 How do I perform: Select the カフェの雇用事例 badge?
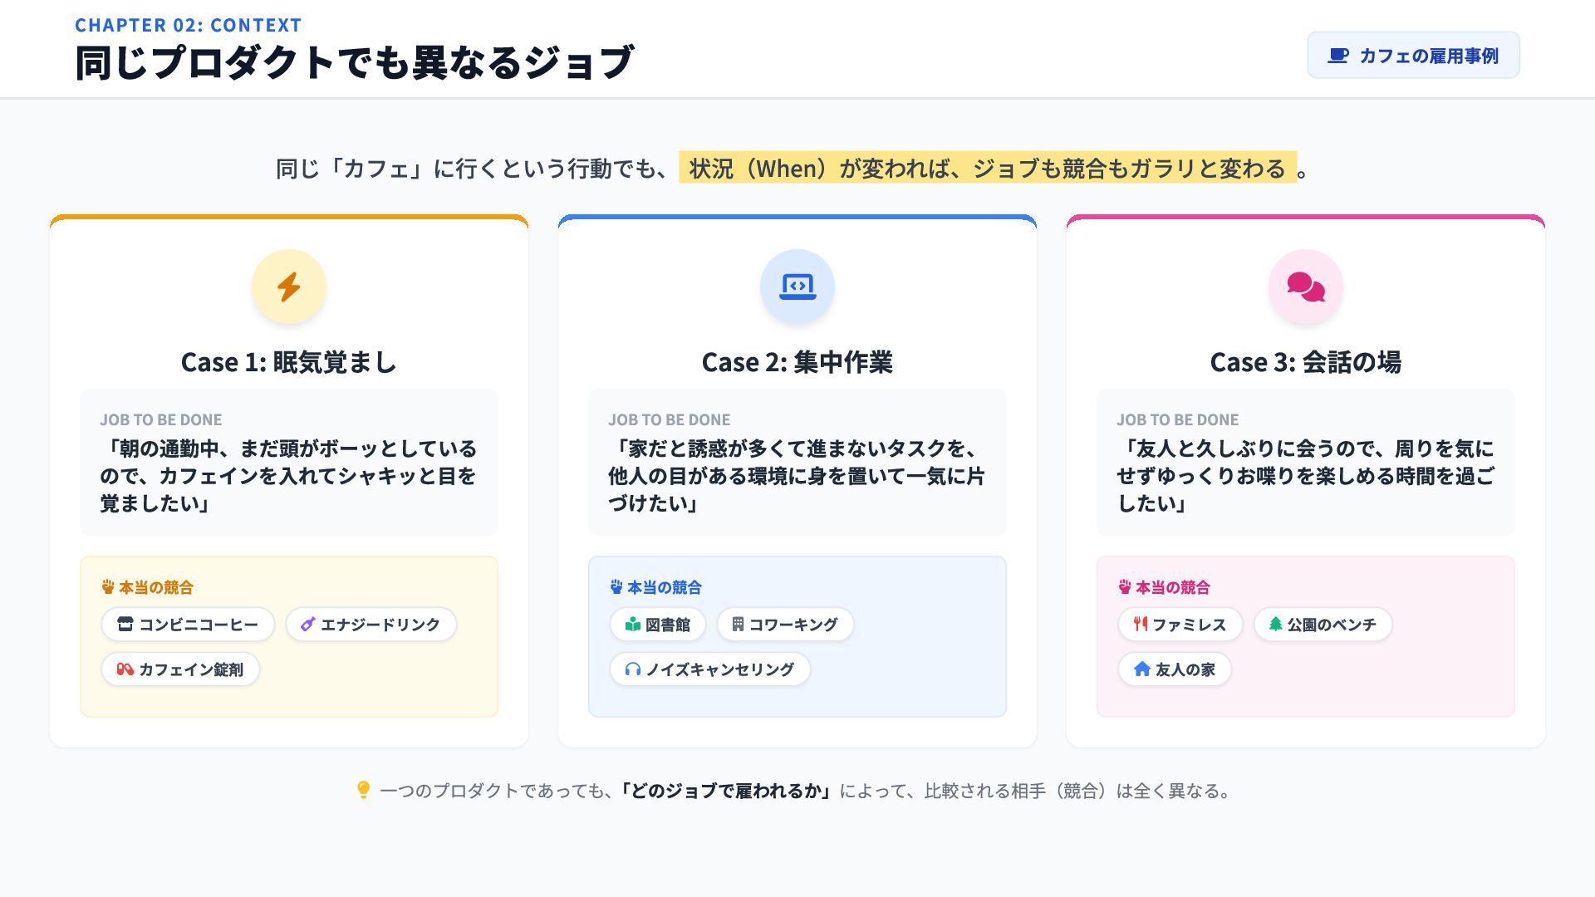(x=1413, y=56)
